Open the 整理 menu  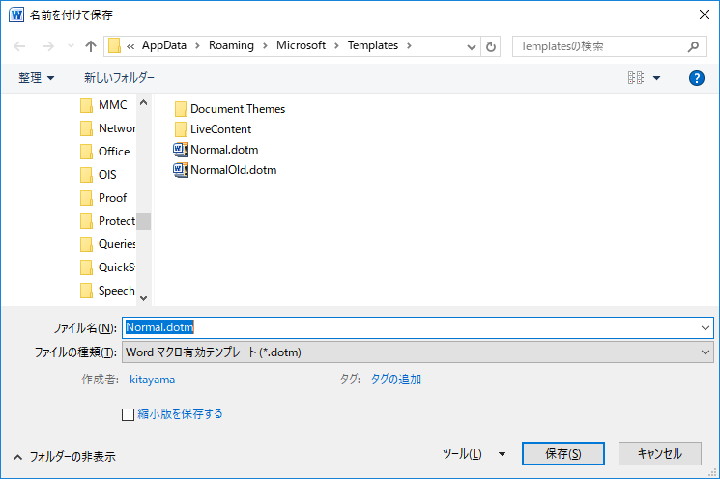(37, 78)
